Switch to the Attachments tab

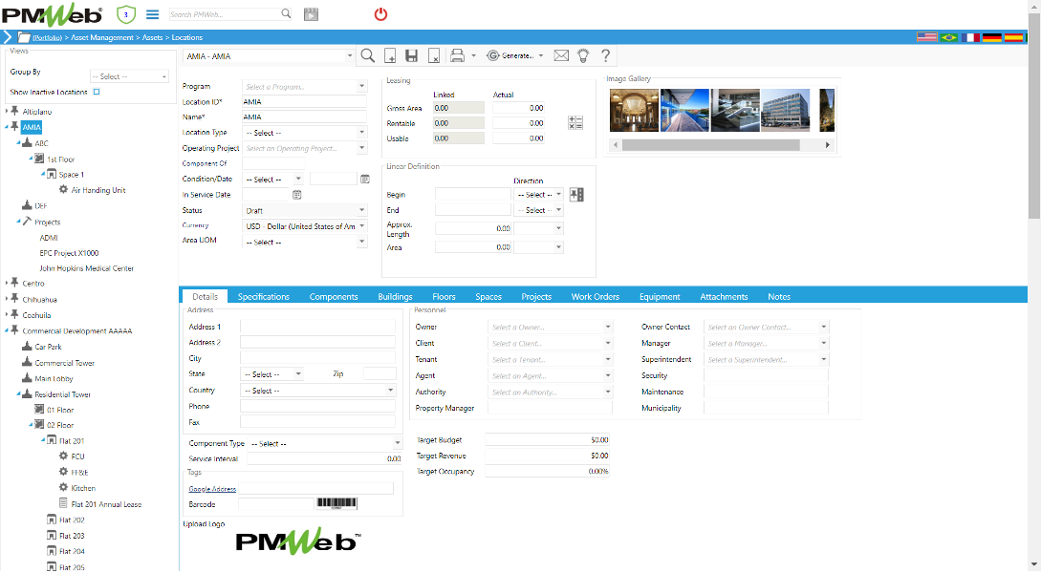coord(724,296)
